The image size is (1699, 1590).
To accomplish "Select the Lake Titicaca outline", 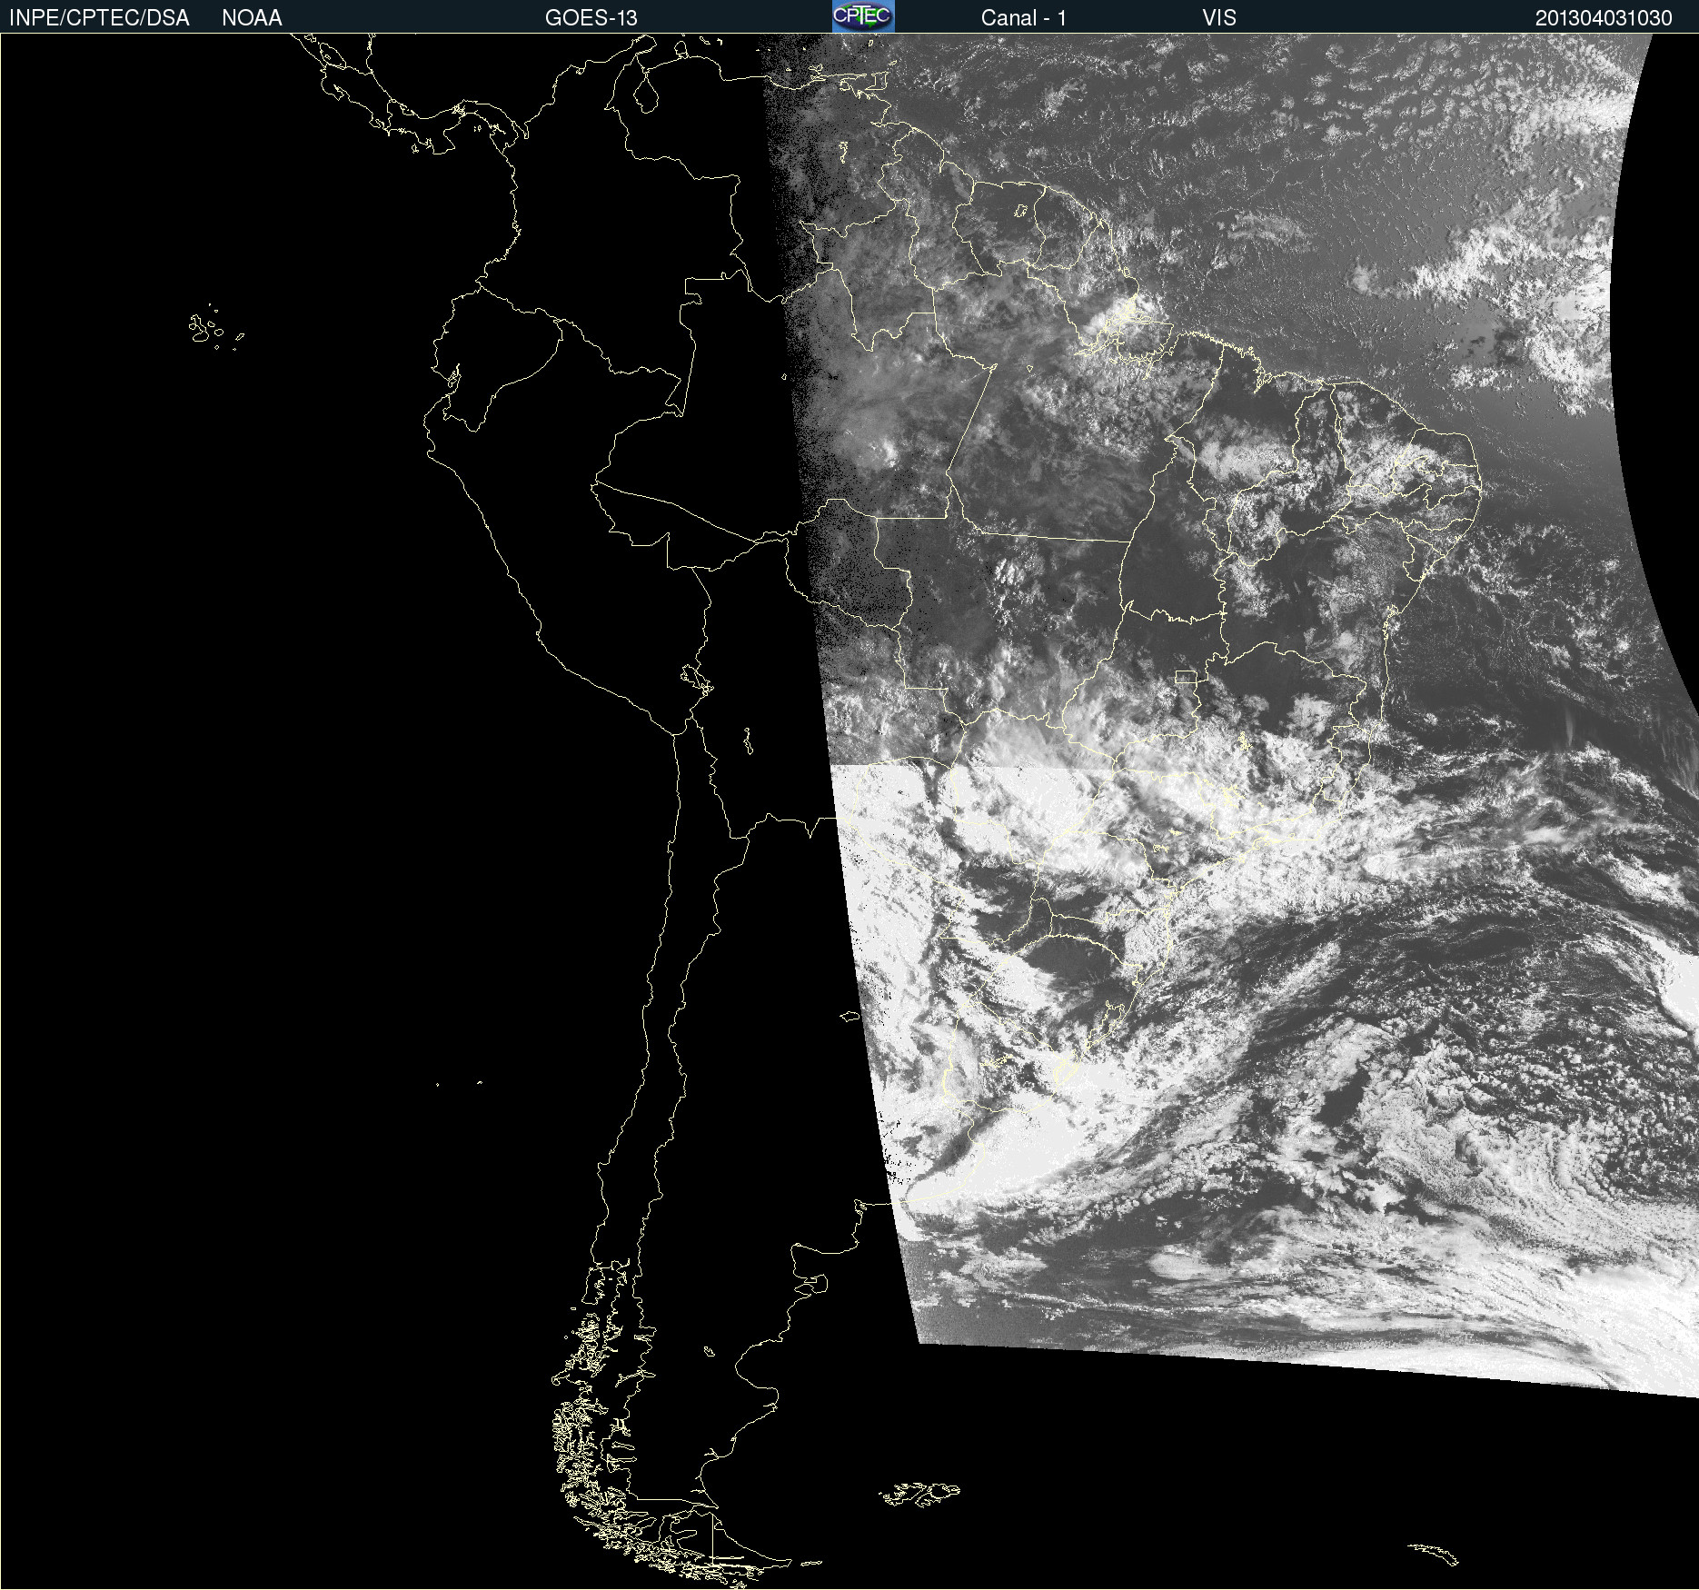I will [x=696, y=678].
